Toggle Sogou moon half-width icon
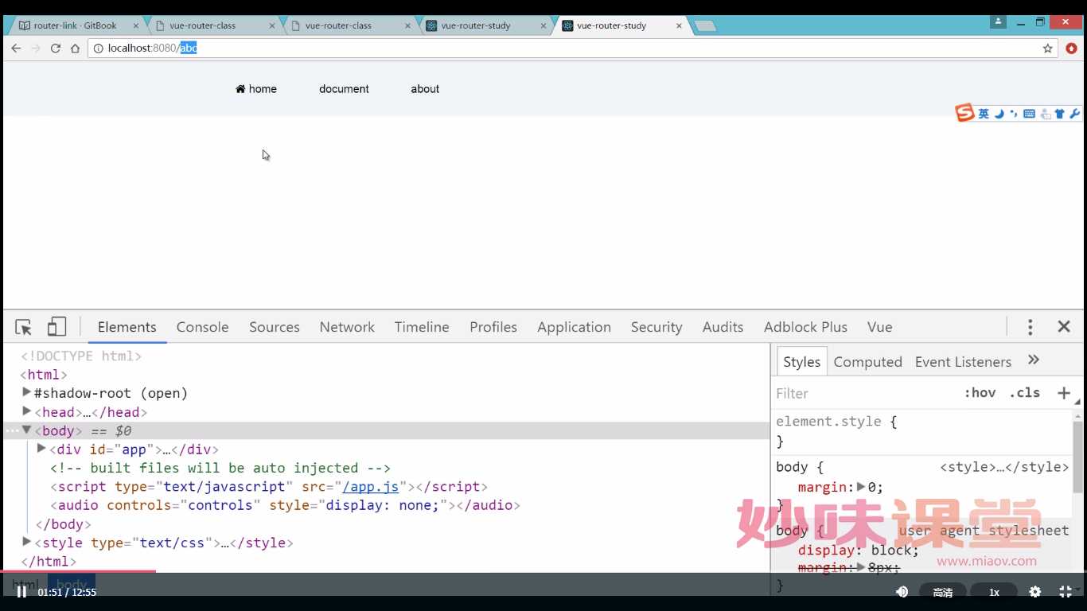The height and width of the screenshot is (611, 1087). pos(999,114)
